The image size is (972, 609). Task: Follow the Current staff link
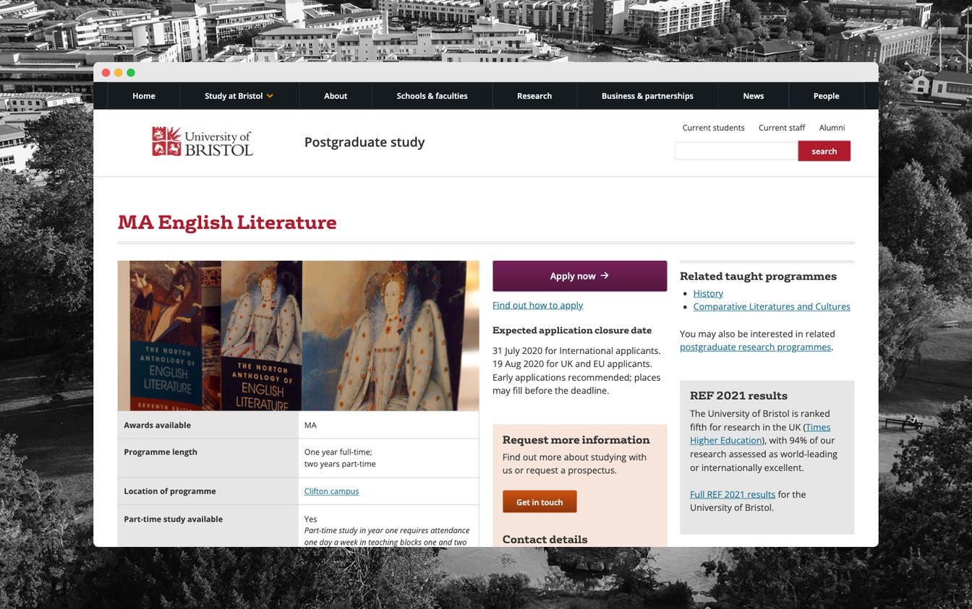[782, 128]
